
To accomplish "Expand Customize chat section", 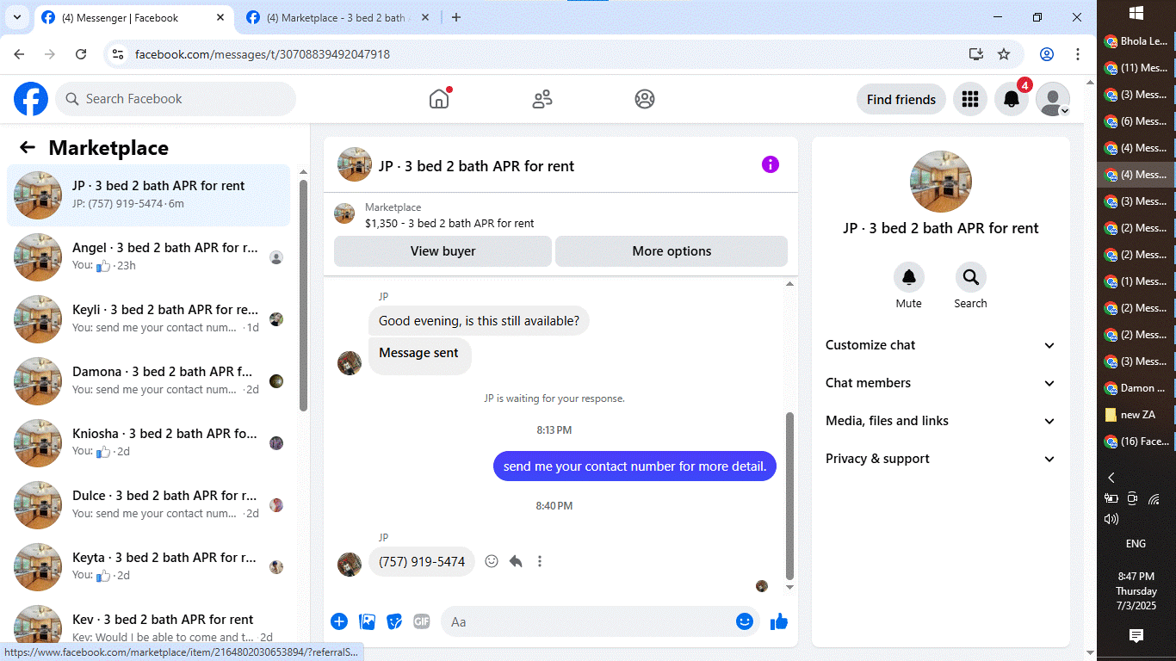I will (x=941, y=345).
